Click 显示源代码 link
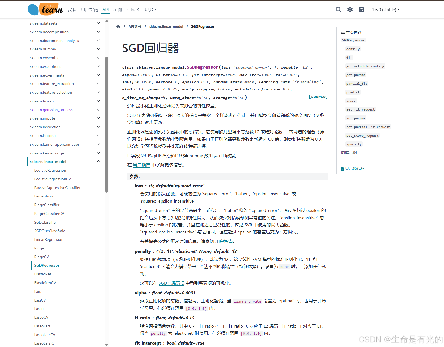The height and width of the screenshot is (347, 444). click(x=353, y=169)
